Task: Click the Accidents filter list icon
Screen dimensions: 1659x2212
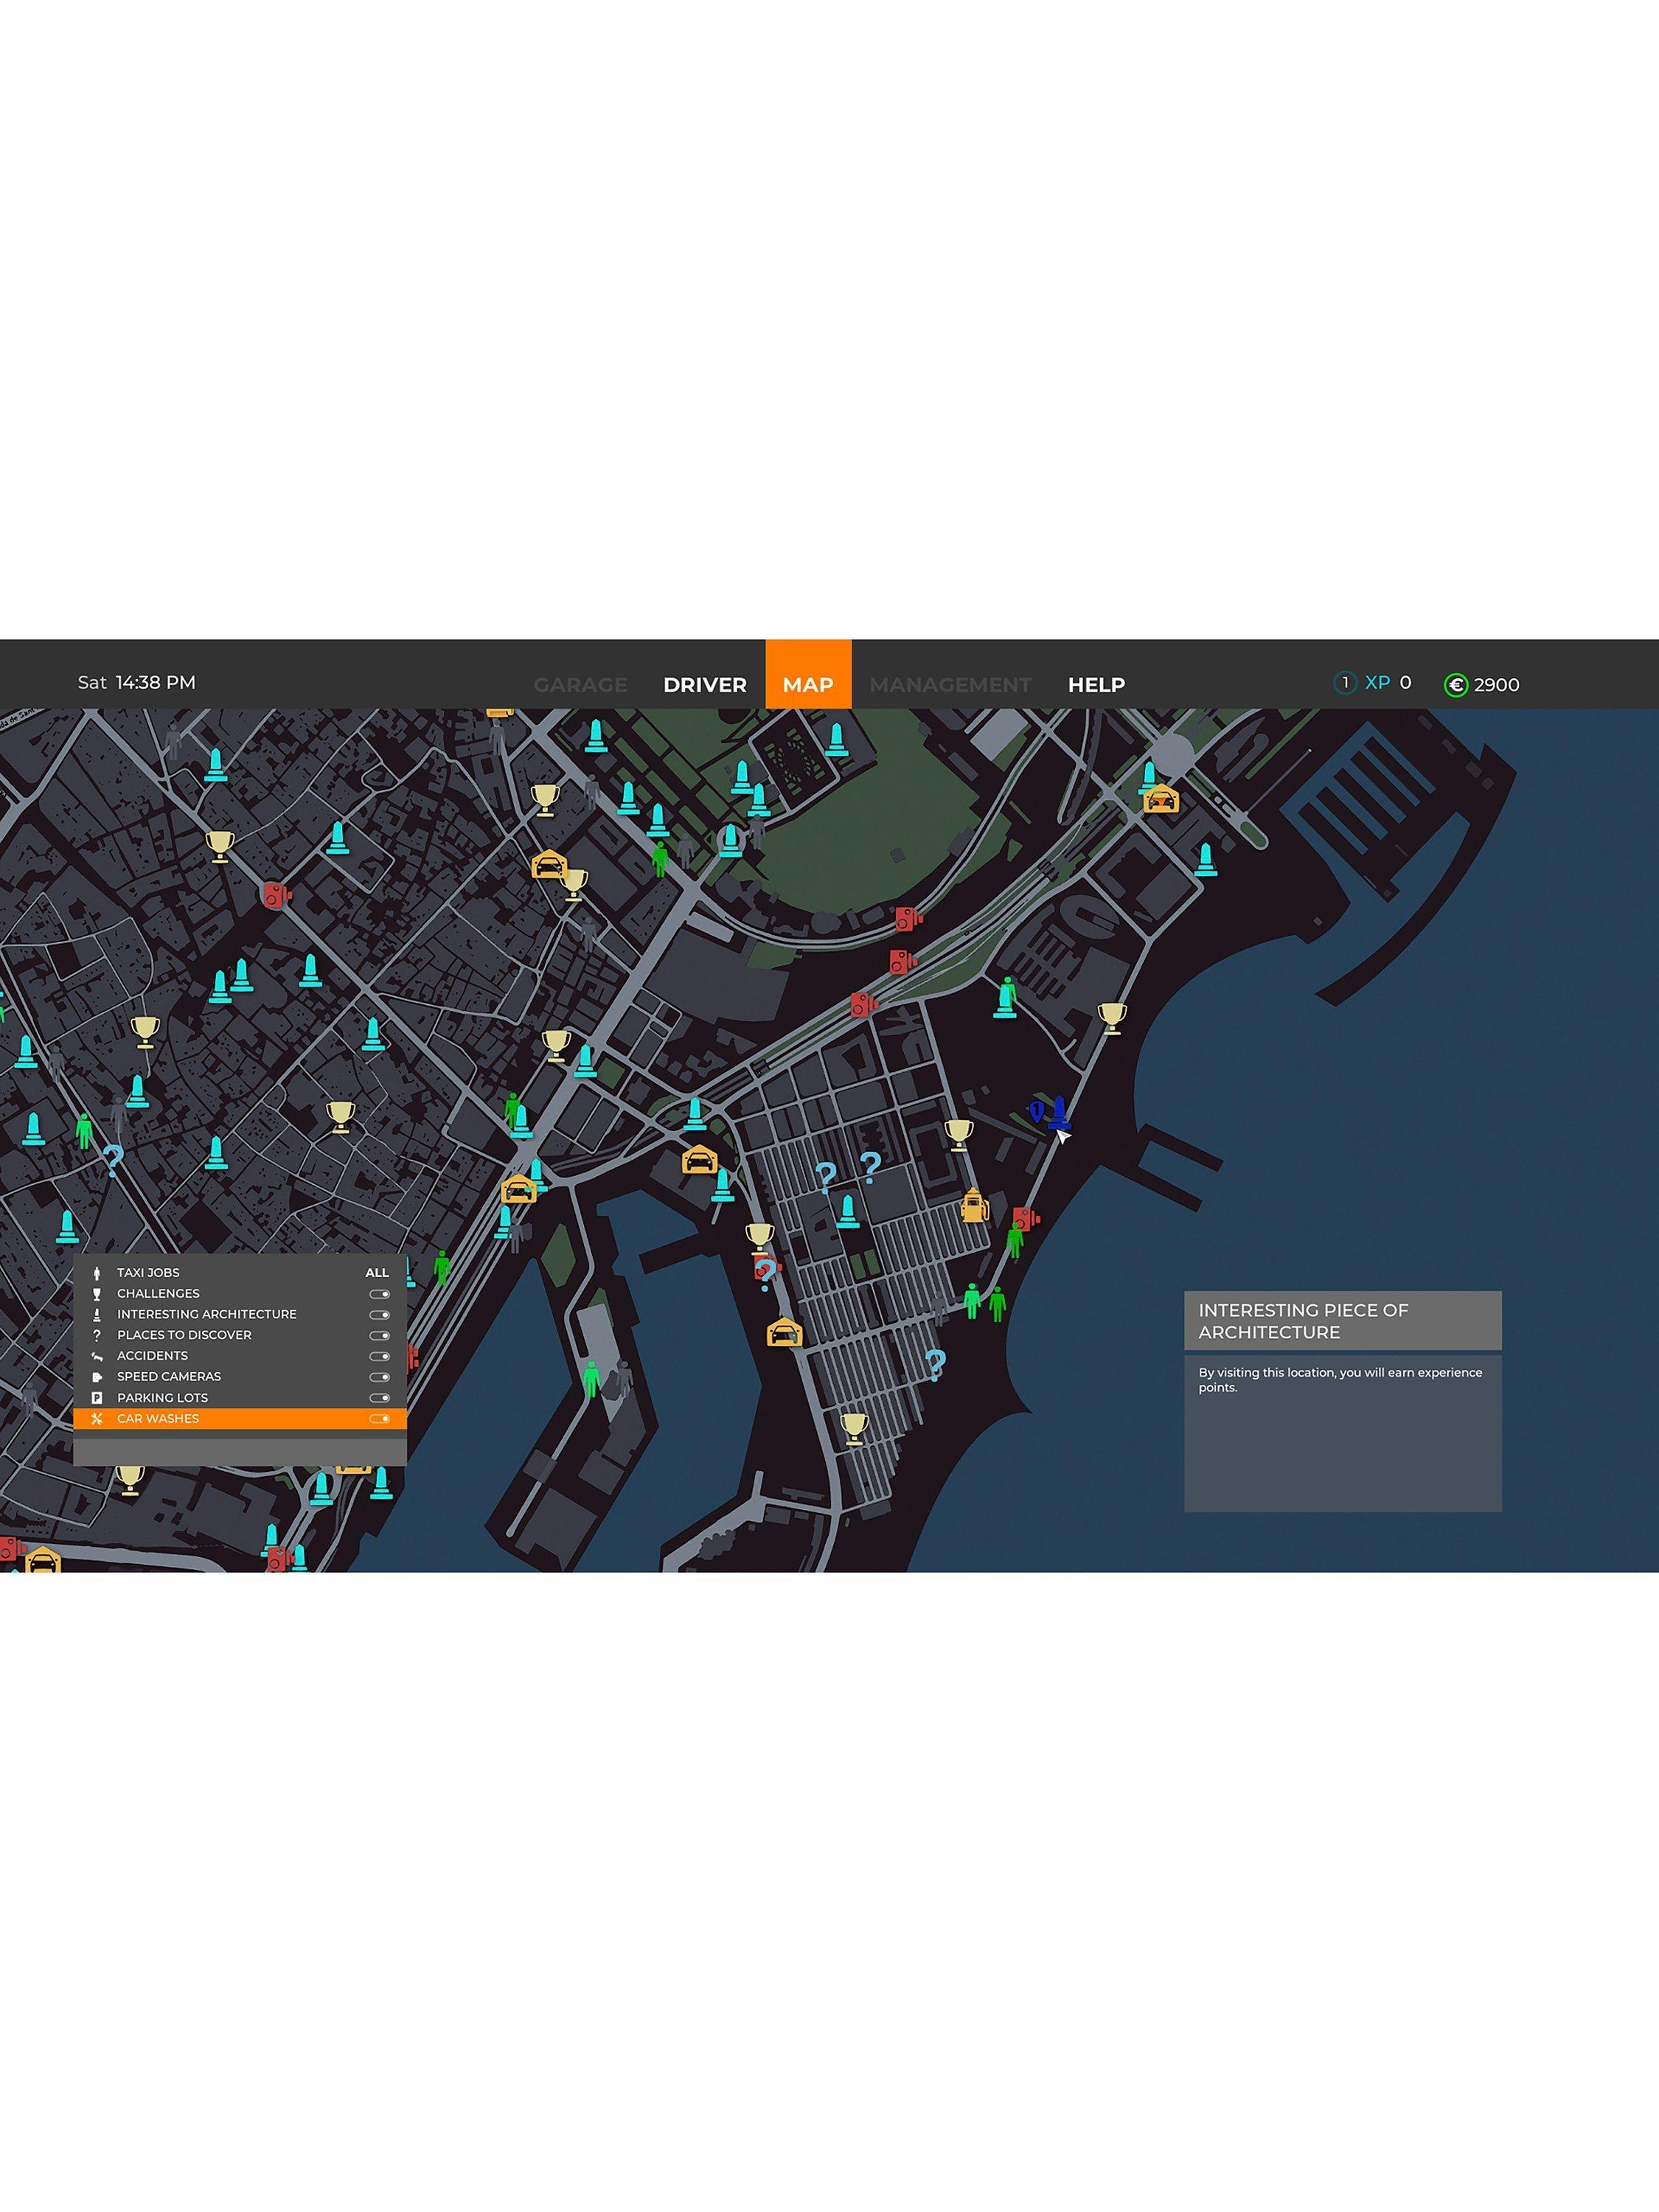Action: tap(97, 1356)
